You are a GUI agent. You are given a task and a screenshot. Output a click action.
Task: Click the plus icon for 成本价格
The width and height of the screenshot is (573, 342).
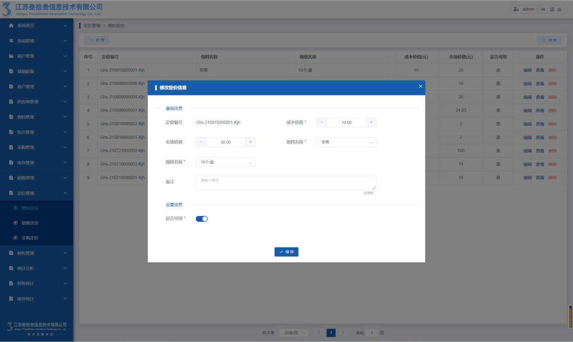[371, 122]
